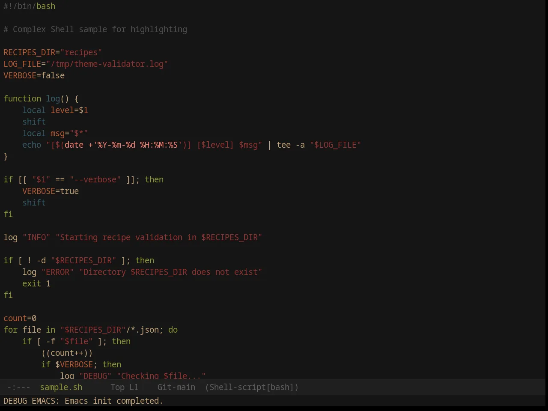548x411 pixels.
Task: Click the tee command in the pipeline
Action: 284,145
